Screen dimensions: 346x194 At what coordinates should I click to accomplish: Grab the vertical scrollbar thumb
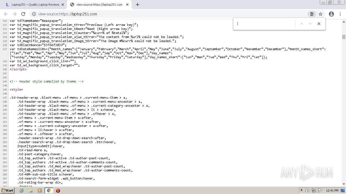pyautogui.click(x=344, y=37)
